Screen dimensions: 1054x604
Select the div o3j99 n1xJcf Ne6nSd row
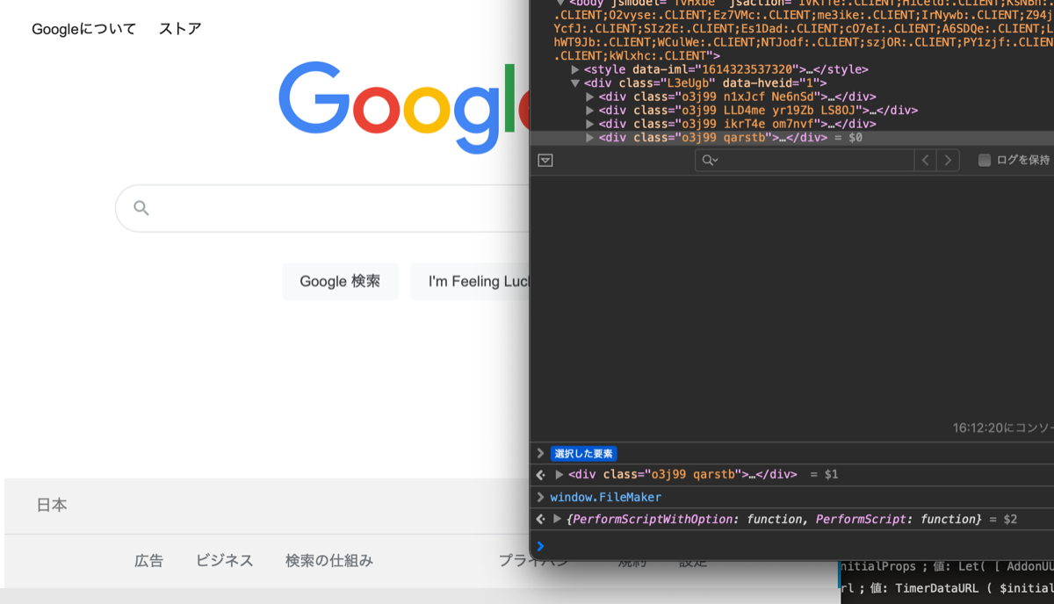737,97
